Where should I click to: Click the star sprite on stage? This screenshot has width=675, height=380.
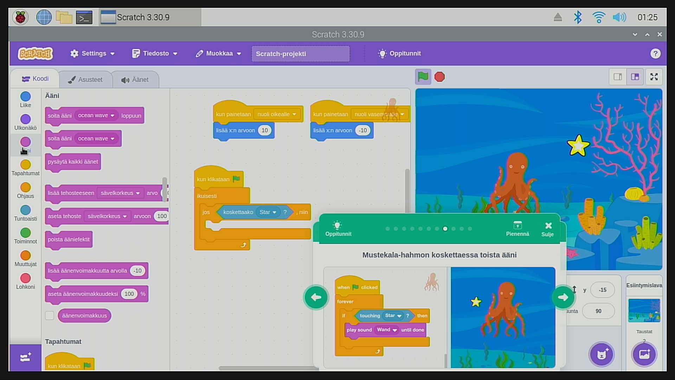(x=578, y=145)
